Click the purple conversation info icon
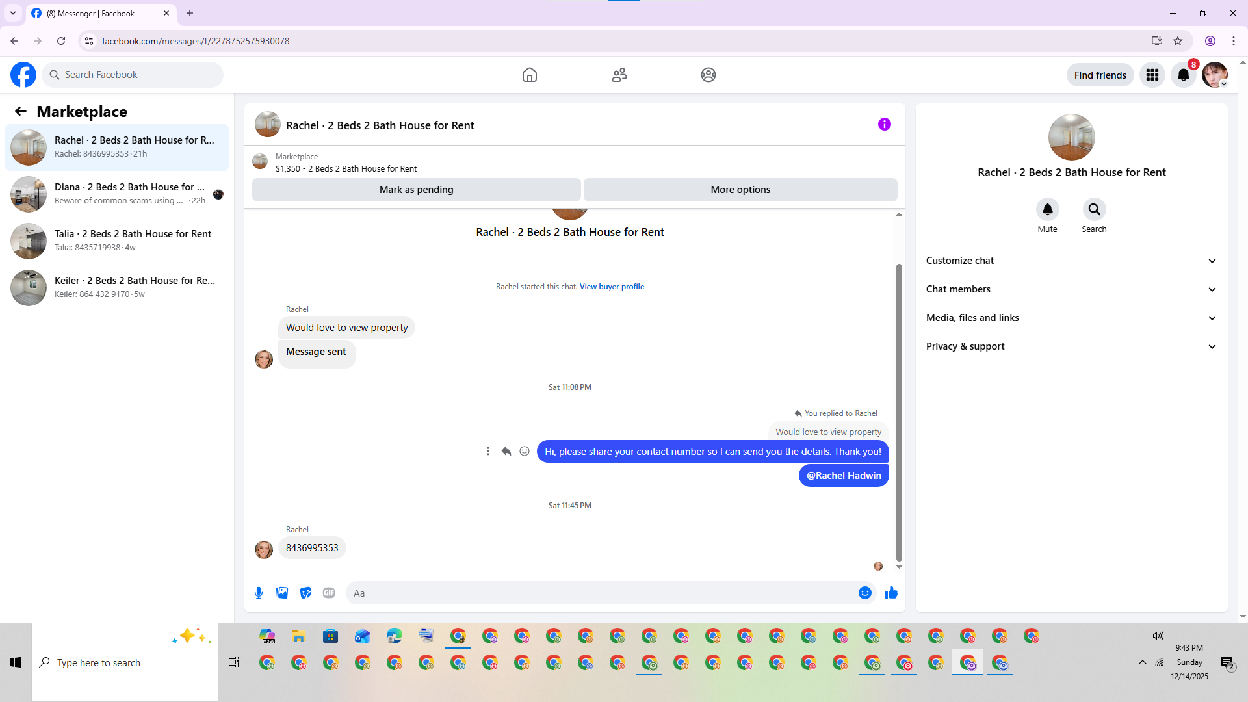1248x702 pixels. coord(884,124)
